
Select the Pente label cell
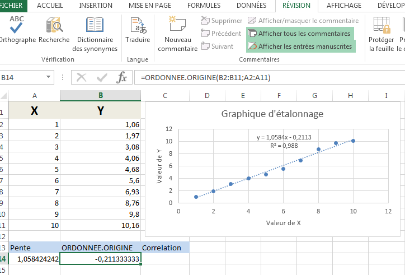34,248
